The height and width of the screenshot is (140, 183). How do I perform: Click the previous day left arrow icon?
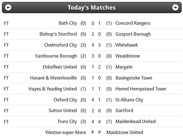click(8, 7)
